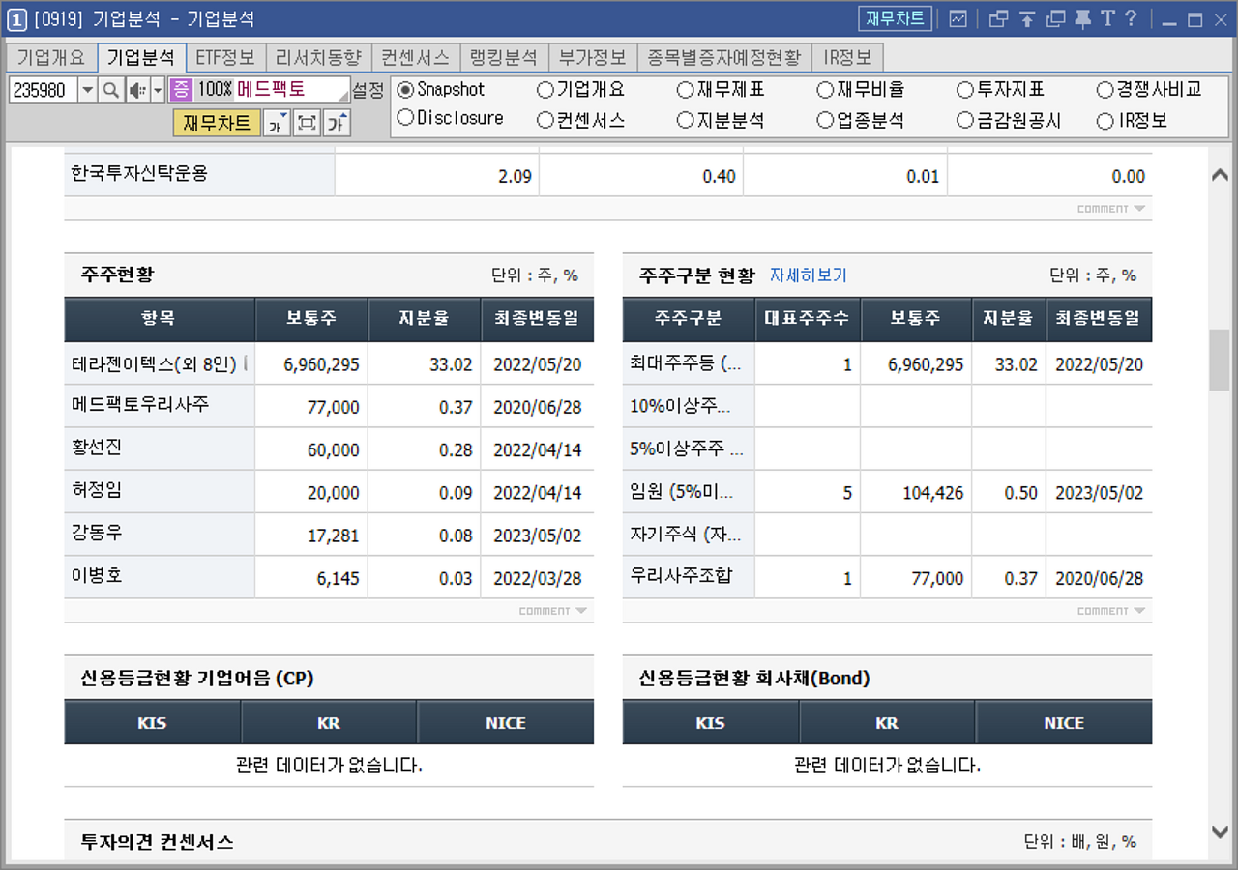
Task: Switch to the 랭킹분석 tab
Action: [x=504, y=58]
